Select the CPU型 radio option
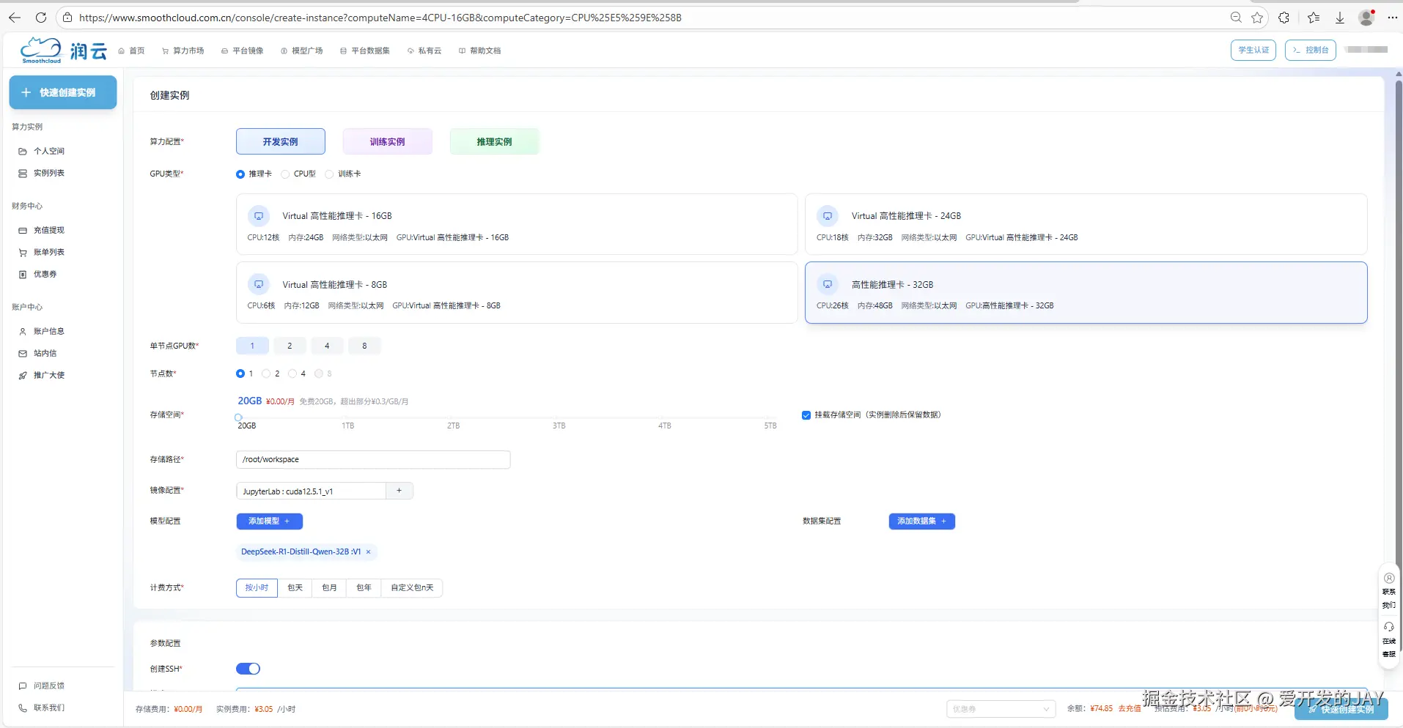This screenshot has height=728, width=1403. click(285, 174)
